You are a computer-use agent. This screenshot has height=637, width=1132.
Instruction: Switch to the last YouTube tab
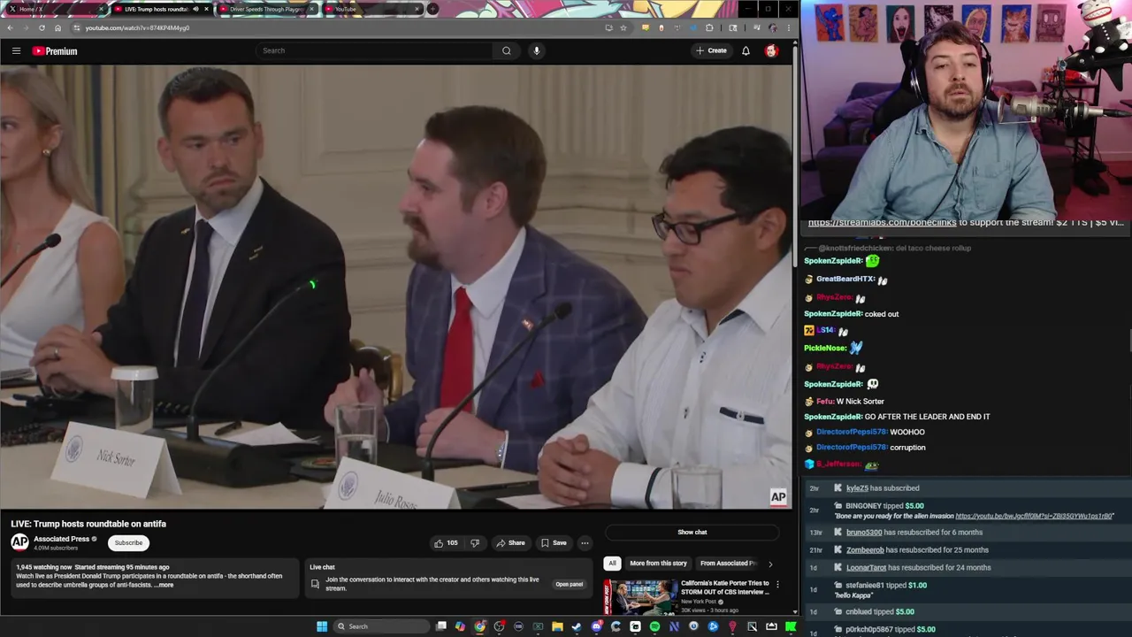371,9
